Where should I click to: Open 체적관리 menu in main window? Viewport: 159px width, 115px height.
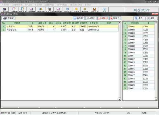coord(28,5)
